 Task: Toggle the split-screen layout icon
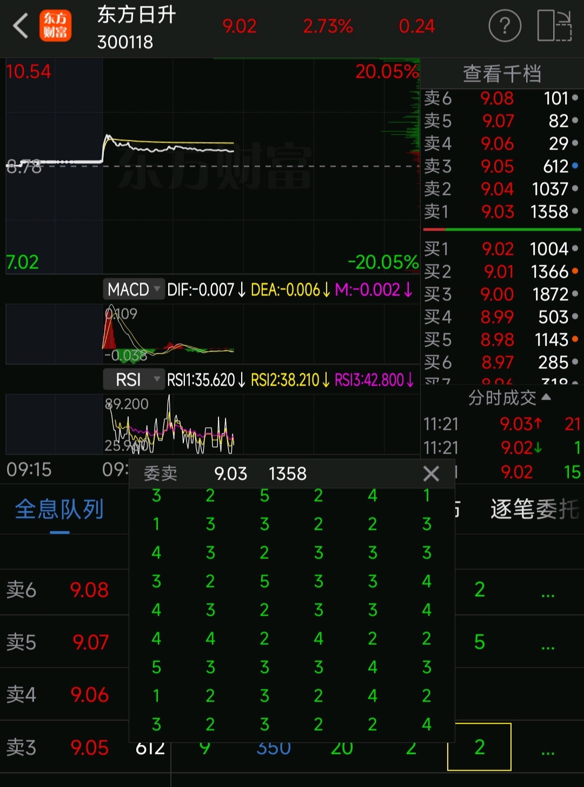click(554, 25)
